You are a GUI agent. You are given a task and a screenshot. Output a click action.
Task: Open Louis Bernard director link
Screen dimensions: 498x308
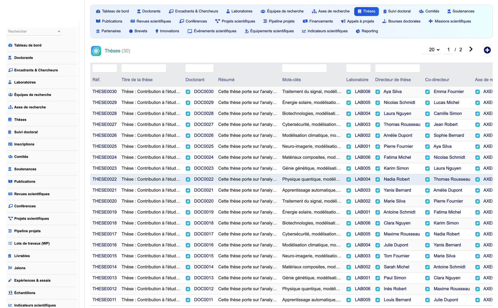(x=397, y=300)
